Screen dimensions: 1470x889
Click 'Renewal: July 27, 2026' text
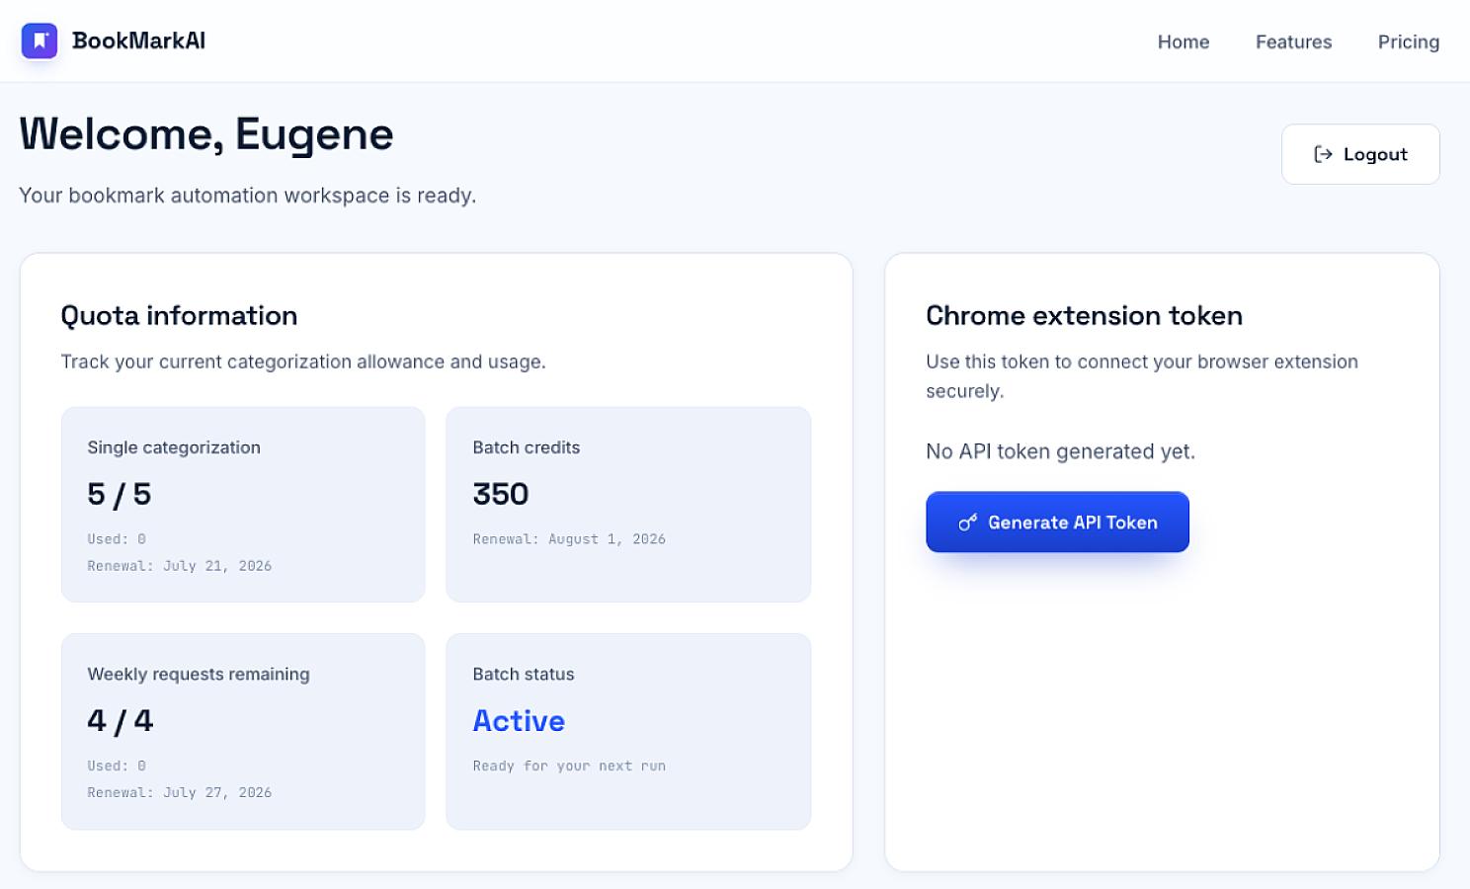[180, 792]
